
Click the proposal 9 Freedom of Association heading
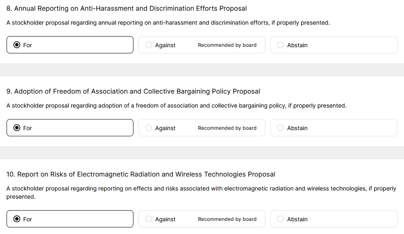pyautogui.click(x=133, y=92)
